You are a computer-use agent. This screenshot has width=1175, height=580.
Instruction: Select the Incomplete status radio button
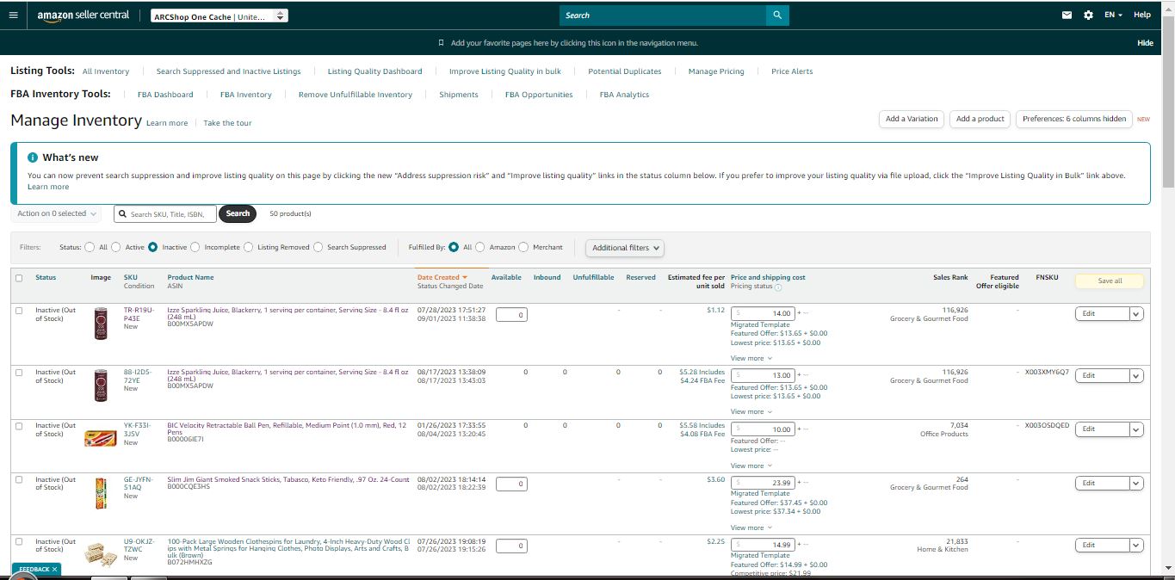(x=195, y=247)
